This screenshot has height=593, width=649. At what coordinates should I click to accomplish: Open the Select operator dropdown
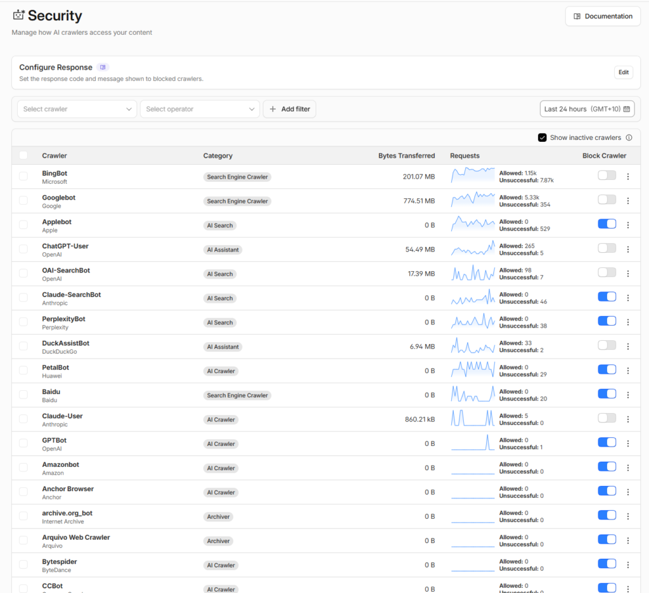(200, 109)
